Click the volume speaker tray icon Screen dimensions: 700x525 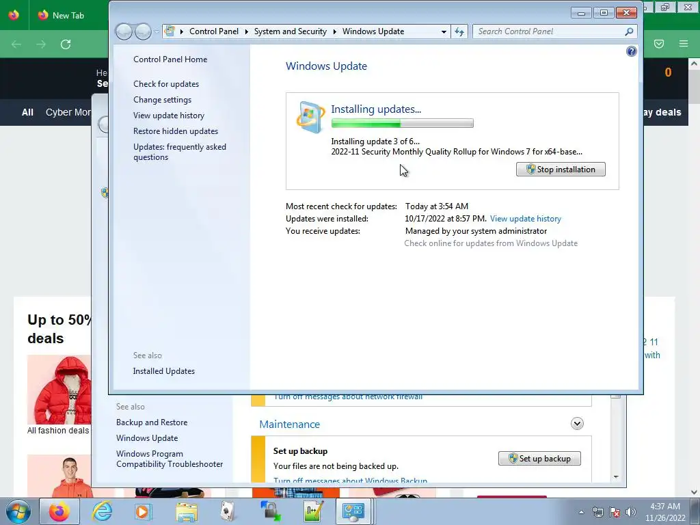(x=631, y=512)
